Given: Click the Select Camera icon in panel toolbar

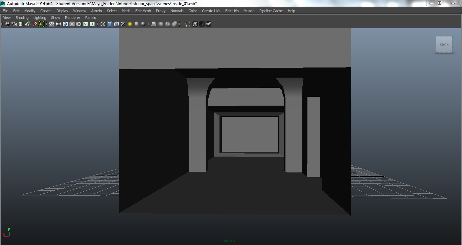Looking at the screenshot, I should tap(7, 24).
